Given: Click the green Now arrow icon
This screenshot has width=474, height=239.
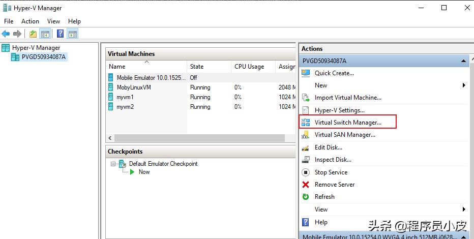Looking at the screenshot, I should pos(132,171).
